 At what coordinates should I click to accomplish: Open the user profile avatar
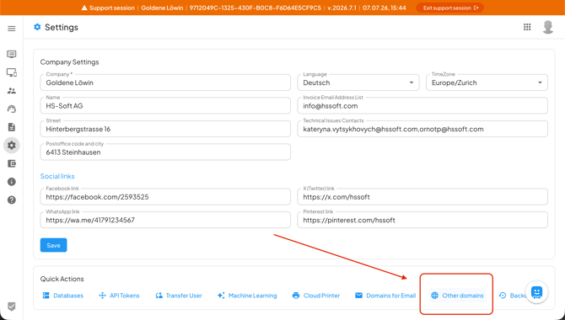(548, 27)
